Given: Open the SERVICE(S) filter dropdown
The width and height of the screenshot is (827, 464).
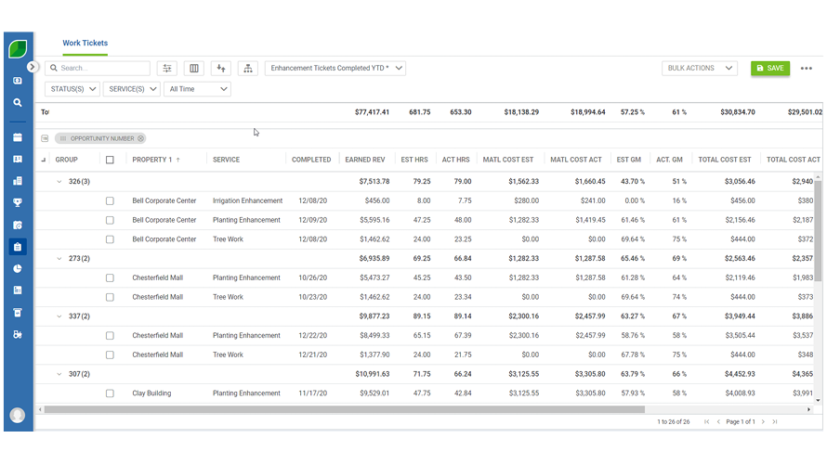Looking at the screenshot, I should tap(131, 89).
